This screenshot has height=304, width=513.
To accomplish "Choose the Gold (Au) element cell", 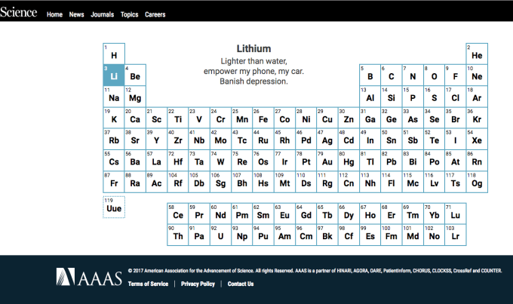I will point(327,161).
